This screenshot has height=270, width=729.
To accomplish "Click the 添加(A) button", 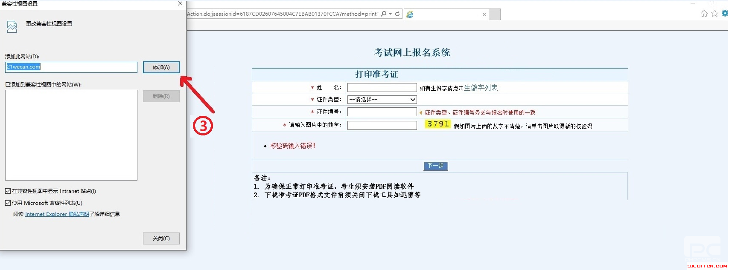I will pyautogui.click(x=161, y=67).
